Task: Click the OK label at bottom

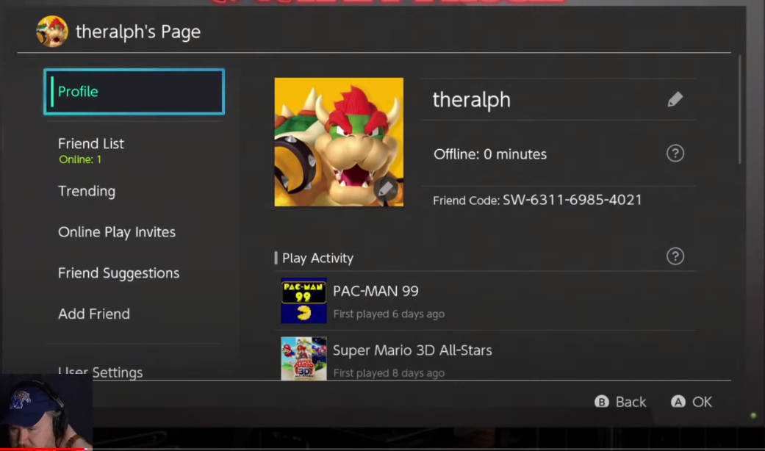Action: pyautogui.click(x=702, y=402)
